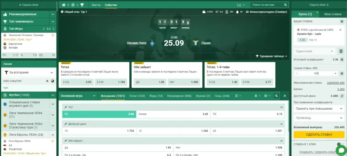The height and width of the screenshot is (156, 347).
Task: Decrease stake with the minus button
Action: pyautogui.click(x=296, y=73)
